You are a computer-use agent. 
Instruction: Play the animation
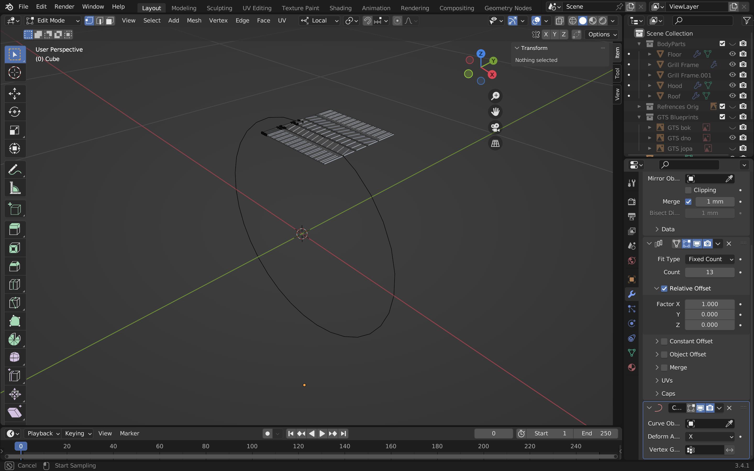322,434
